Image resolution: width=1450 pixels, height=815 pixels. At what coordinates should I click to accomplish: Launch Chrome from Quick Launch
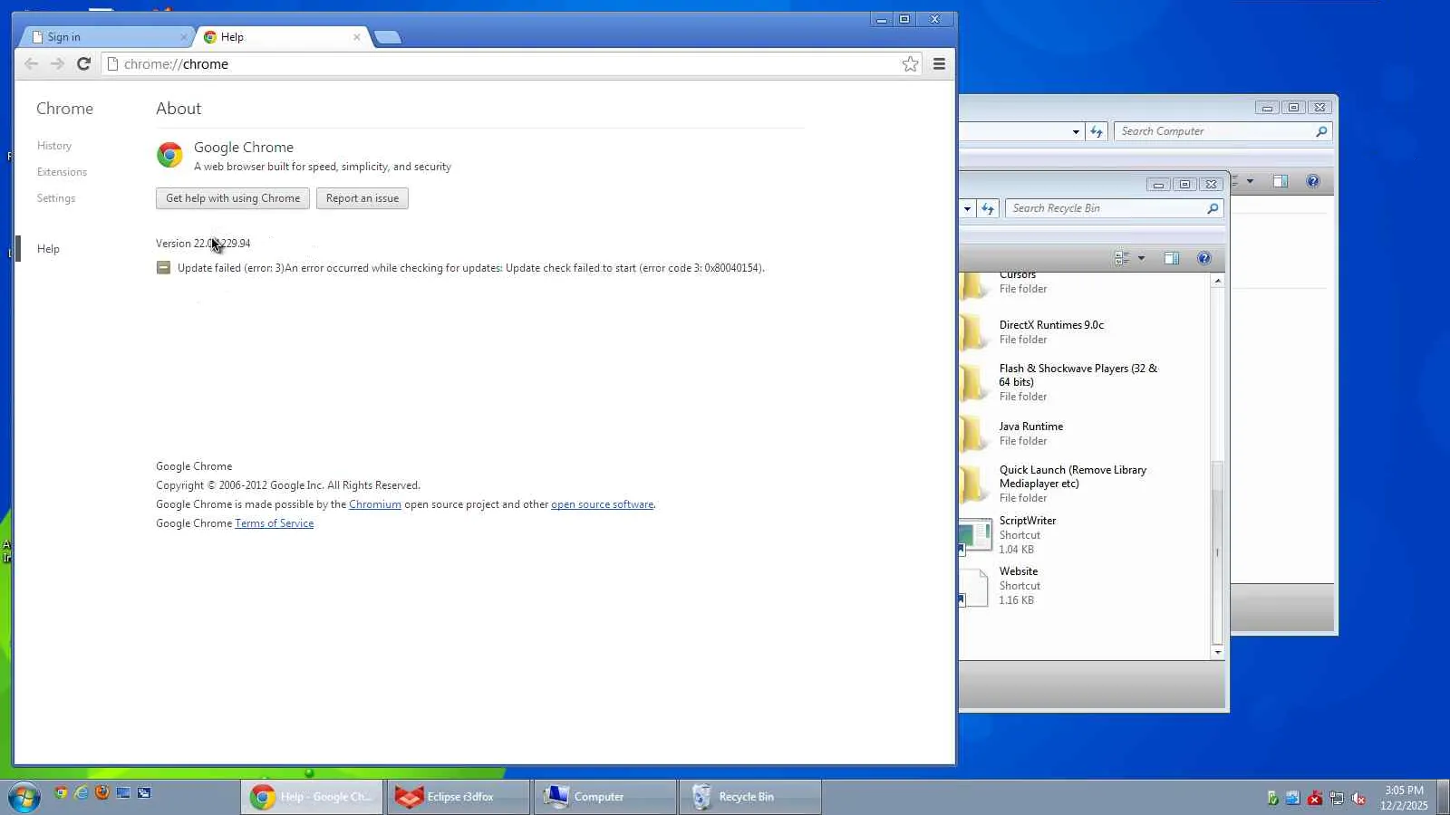(x=61, y=793)
